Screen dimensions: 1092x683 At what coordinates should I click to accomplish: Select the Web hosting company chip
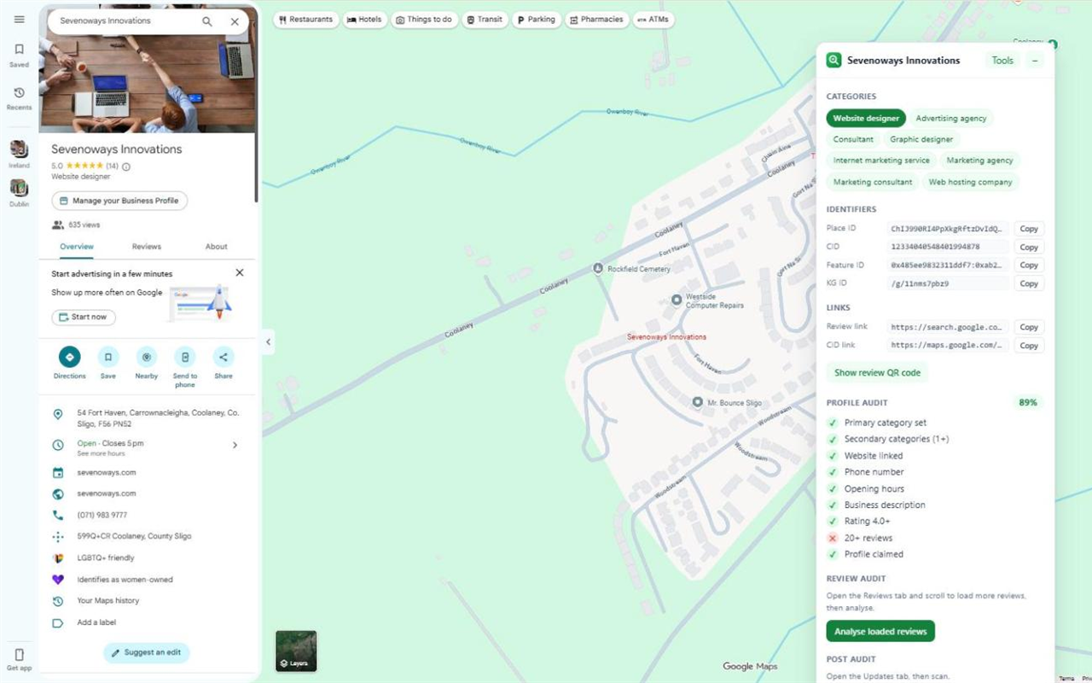click(970, 182)
